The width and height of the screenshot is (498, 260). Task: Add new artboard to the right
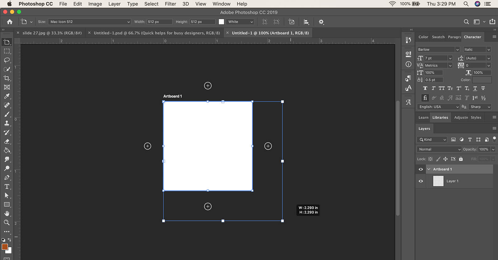click(x=268, y=146)
